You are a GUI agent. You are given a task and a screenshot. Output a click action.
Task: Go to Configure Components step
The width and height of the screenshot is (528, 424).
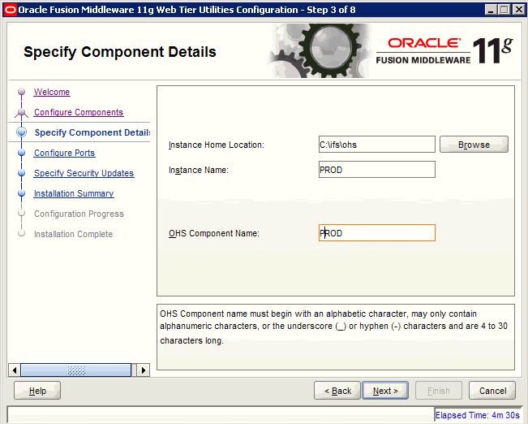79,112
